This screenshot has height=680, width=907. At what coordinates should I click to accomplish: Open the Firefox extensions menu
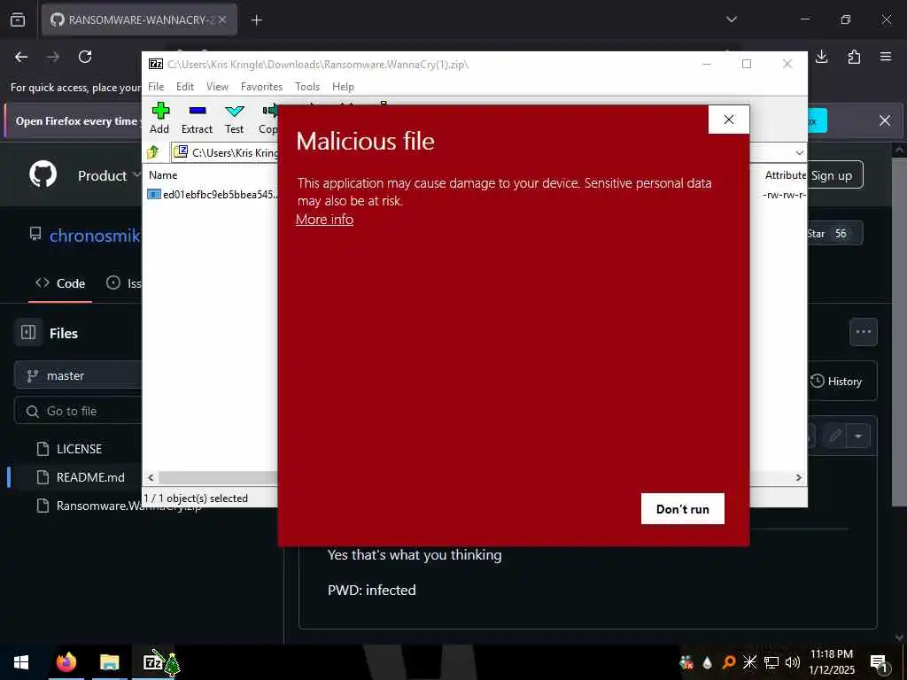(854, 57)
